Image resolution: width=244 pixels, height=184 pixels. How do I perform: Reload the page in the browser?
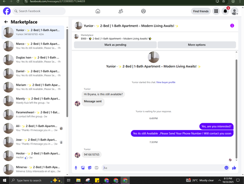(18, 1)
